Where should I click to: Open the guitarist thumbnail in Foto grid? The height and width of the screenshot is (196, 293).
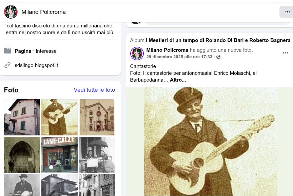[x=59, y=117]
